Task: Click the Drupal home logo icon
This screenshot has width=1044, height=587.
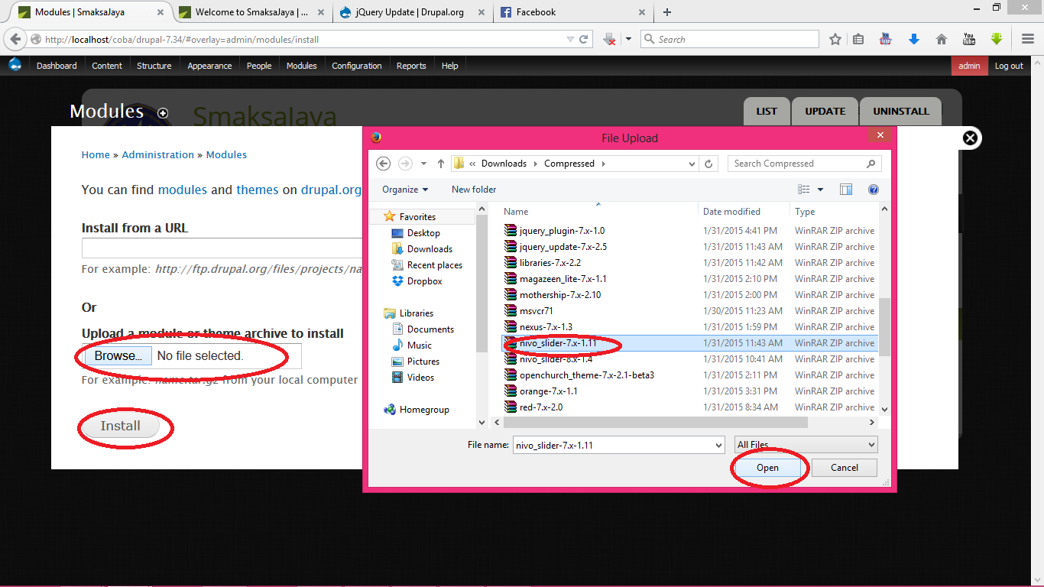Action: tap(15, 65)
